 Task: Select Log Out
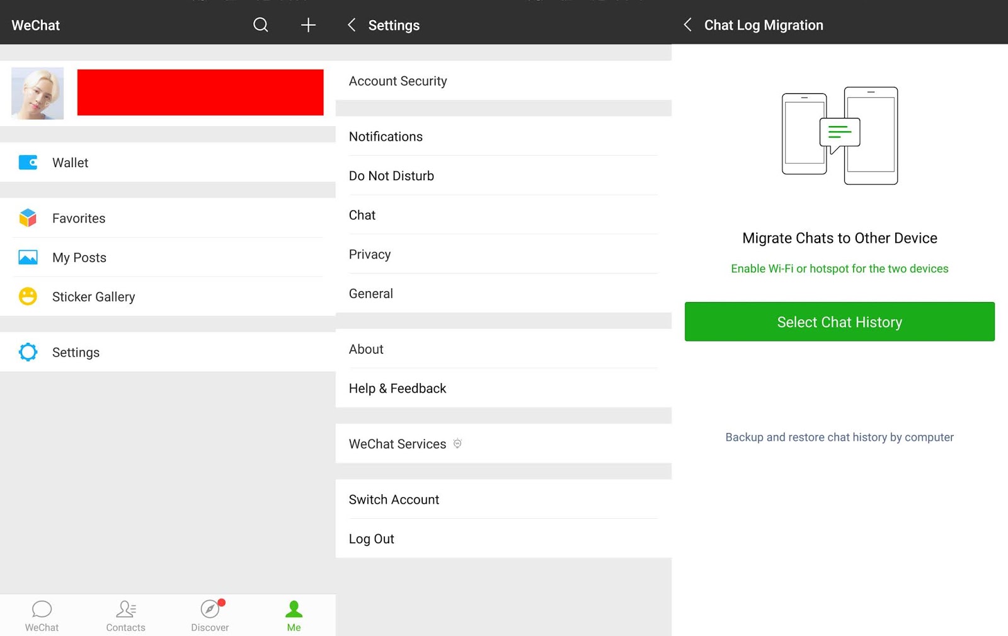tap(503, 538)
